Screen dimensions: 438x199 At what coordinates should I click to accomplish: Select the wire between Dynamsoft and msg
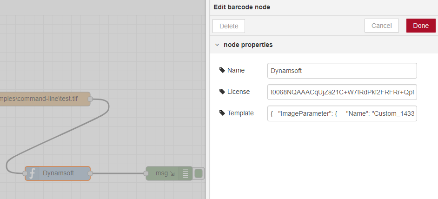click(118, 173)
